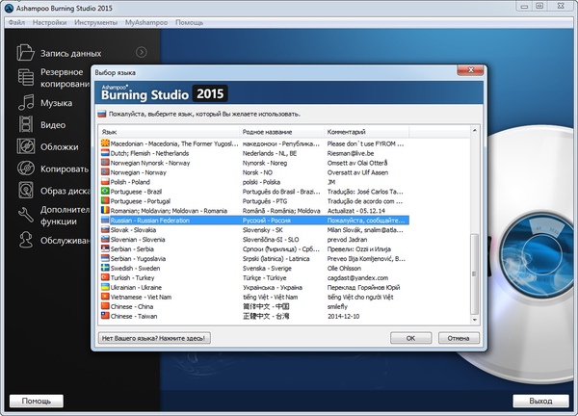Viewport: 578px width, 416px height.
Task: Expand the Запись данных arrow chevron
Action: click(x=142, y=52)
